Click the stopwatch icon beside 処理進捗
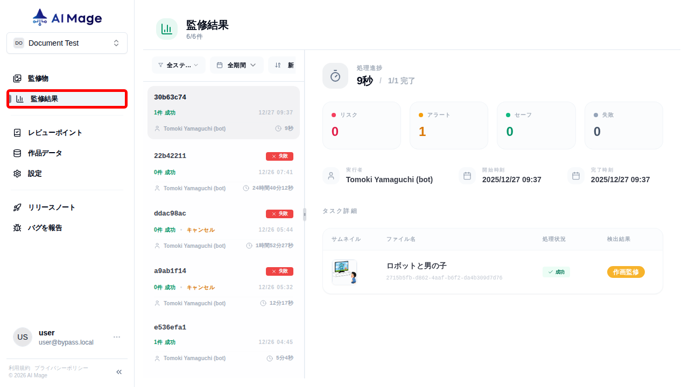The image size is (689, 387). pyautogui.click(x=335, y=75)
